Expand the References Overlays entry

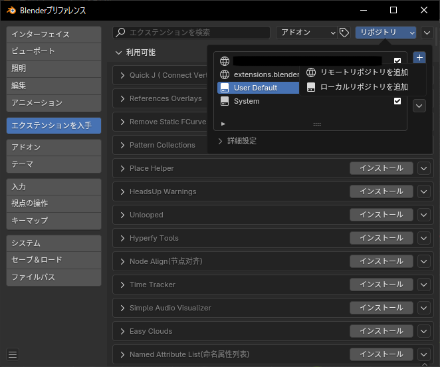coord(122,98)
